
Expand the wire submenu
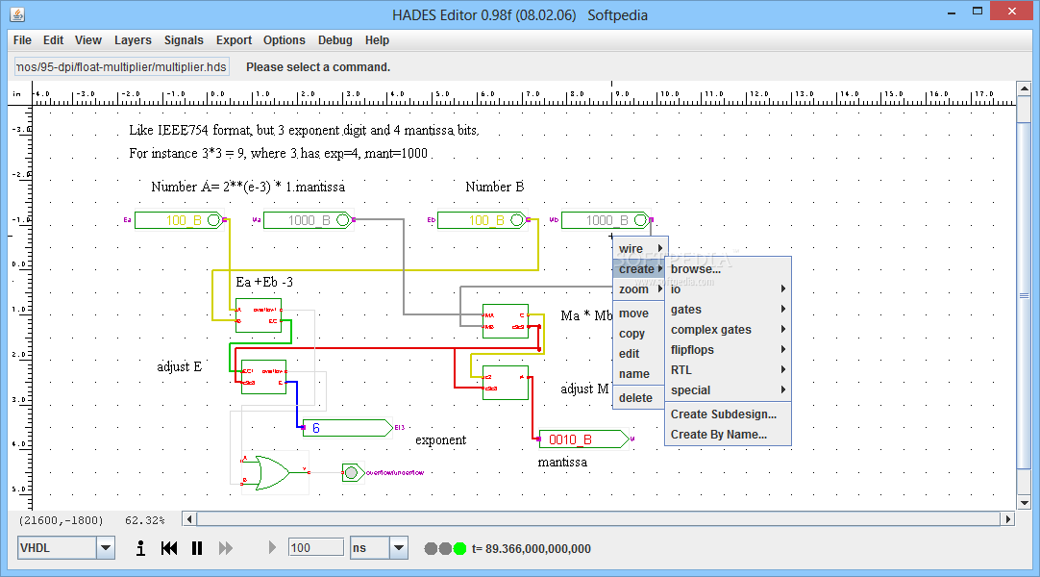(x=639, y=249)
